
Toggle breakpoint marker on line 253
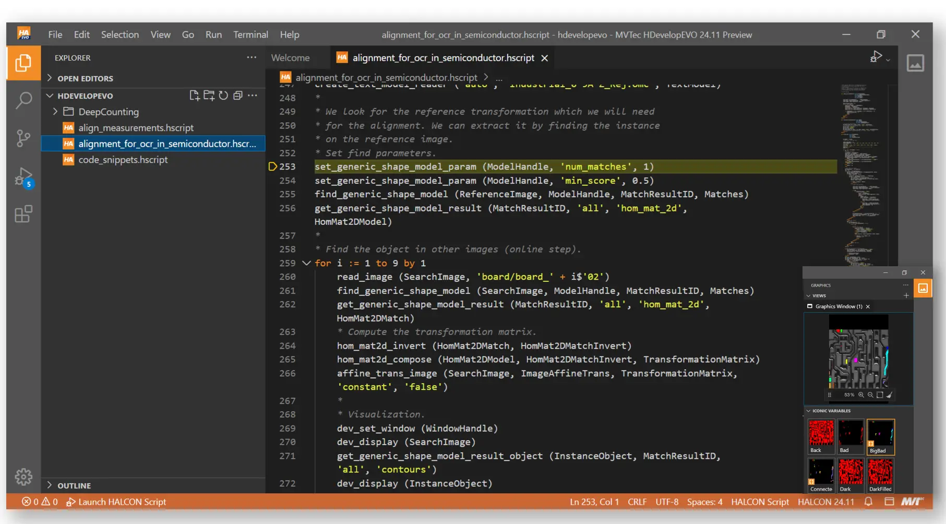(x=272, y=166)
